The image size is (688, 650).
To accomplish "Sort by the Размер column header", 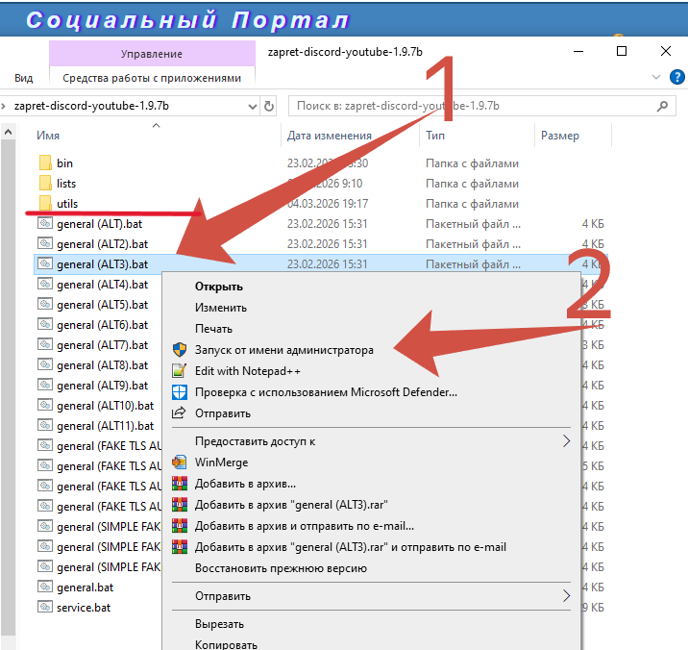I will (x=560, y=136).
